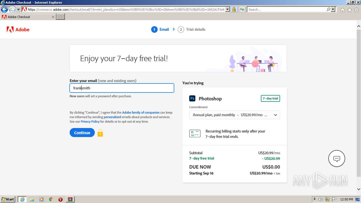Click the page scrollbar up arrow
This screenshot has height=203, width=361.
(x=359, y=26)
